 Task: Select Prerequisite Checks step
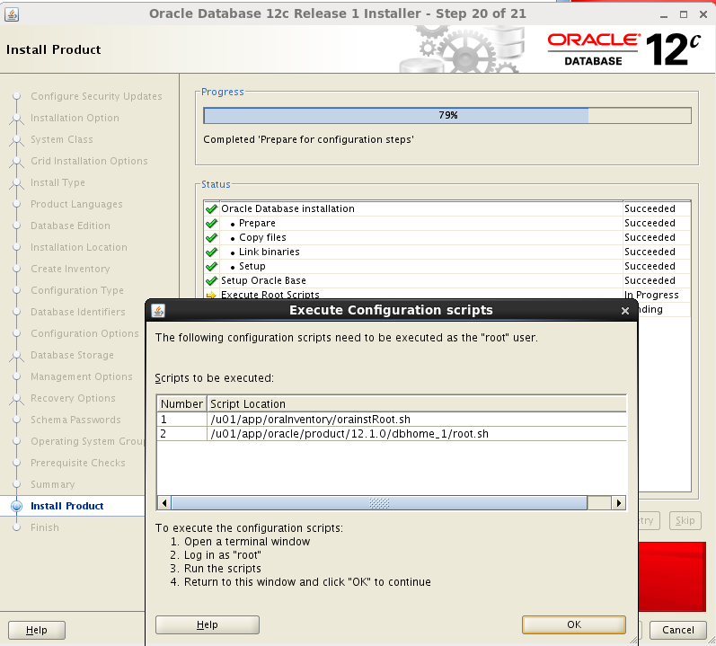point(77,463)
